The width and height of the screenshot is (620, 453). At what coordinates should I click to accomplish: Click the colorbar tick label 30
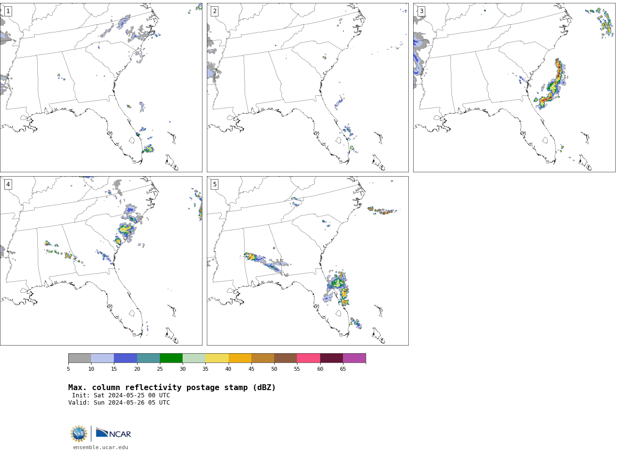click(x=183, y=369)
